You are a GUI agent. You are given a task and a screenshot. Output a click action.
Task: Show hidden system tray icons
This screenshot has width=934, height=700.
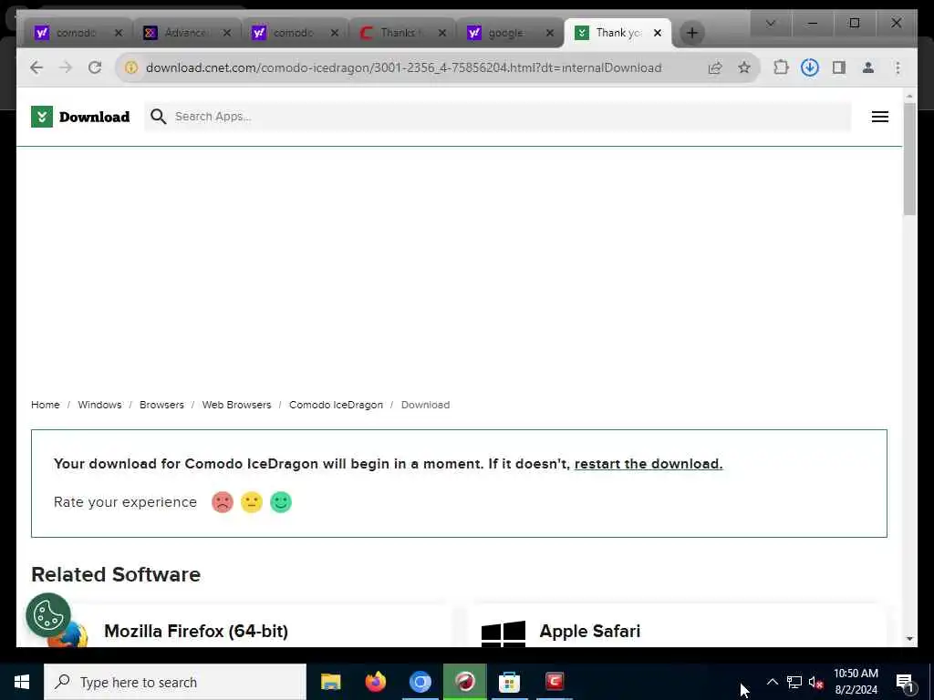coord(772,682)
